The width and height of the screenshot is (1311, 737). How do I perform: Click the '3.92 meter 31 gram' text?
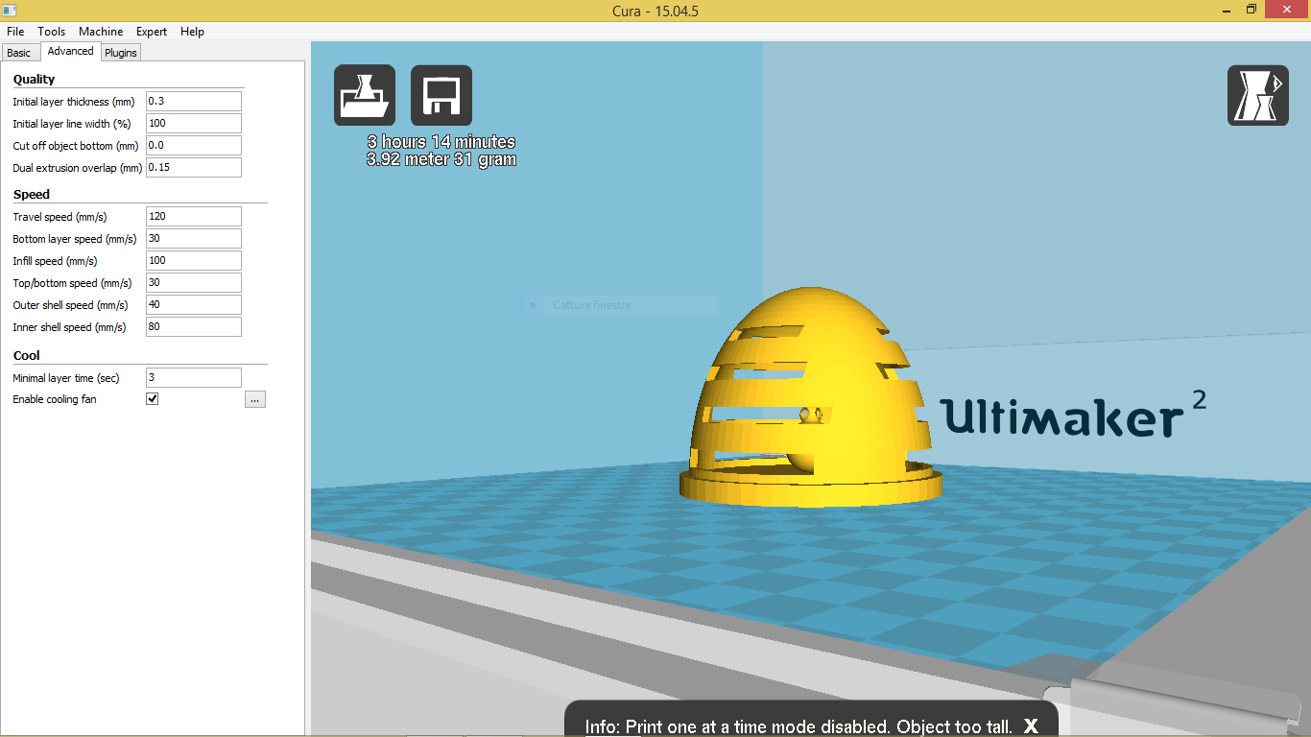(441, 160)
